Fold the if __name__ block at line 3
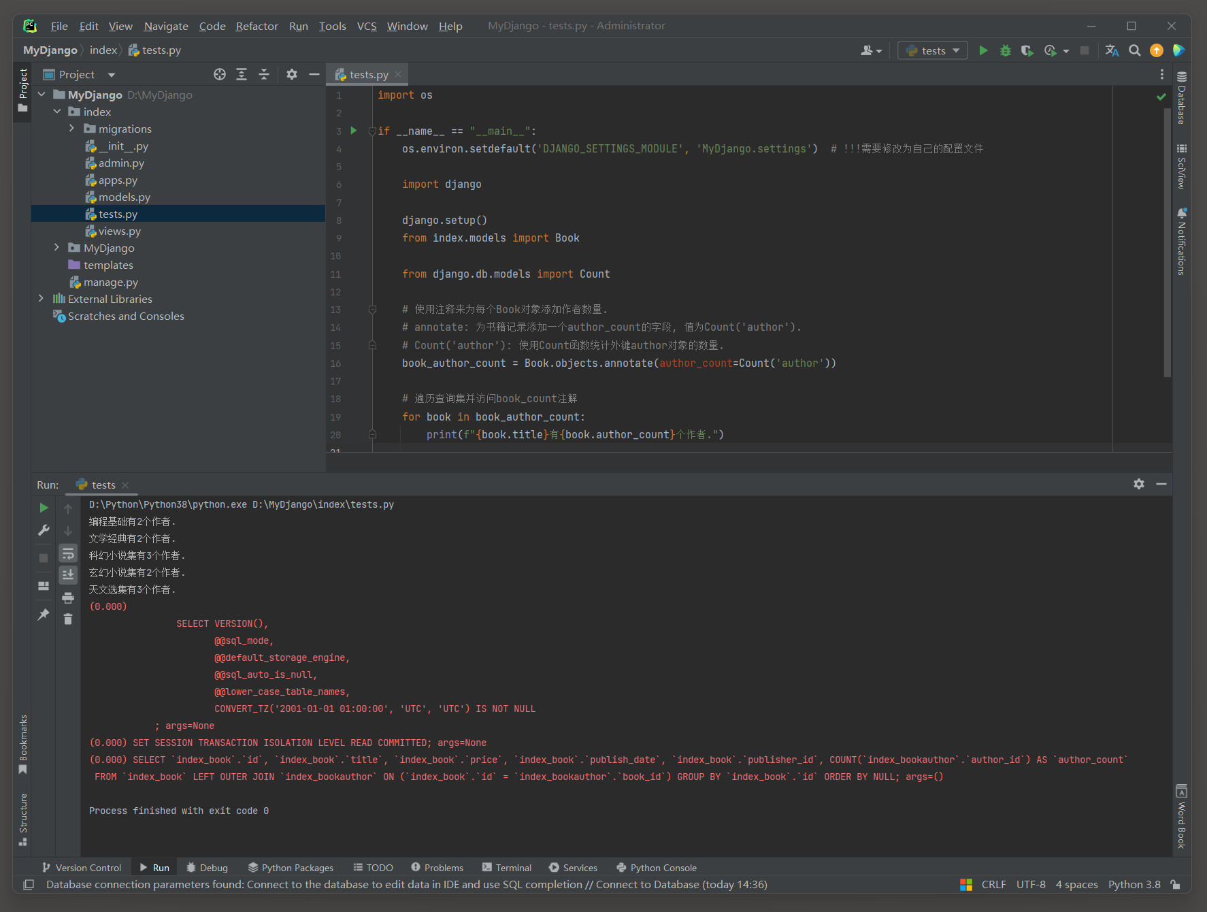Screen dimensions: 1207x912 pyautogui.click(x=372, y=131)
